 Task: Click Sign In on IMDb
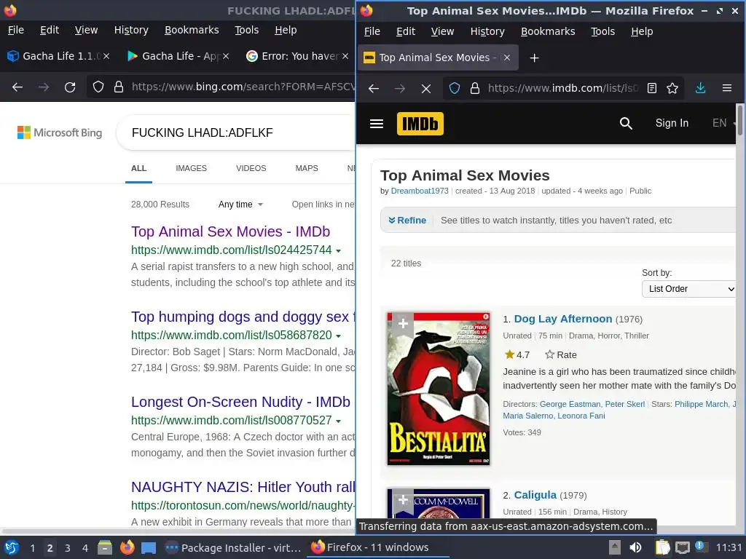672,123
